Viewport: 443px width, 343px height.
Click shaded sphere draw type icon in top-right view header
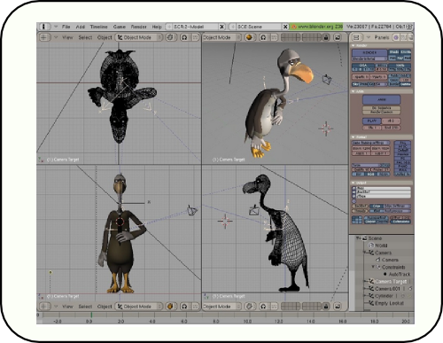250,37
